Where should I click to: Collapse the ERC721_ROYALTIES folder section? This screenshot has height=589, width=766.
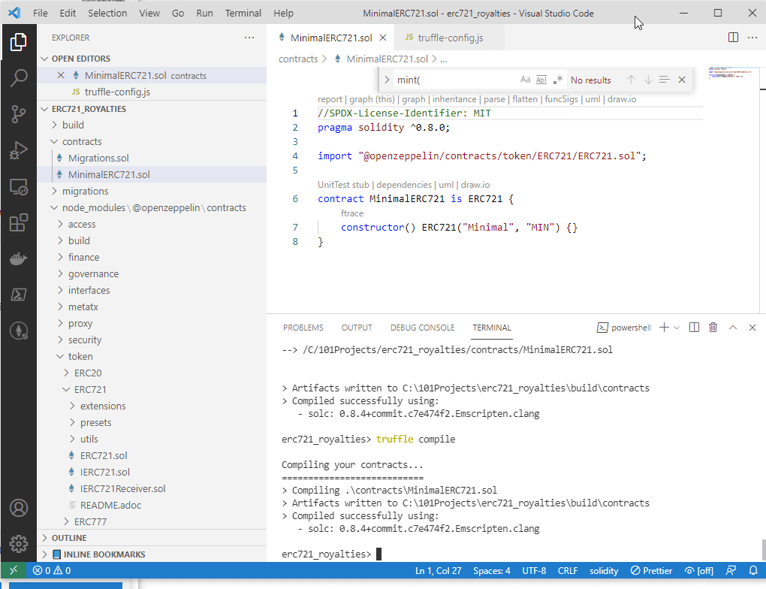point(44,109)
